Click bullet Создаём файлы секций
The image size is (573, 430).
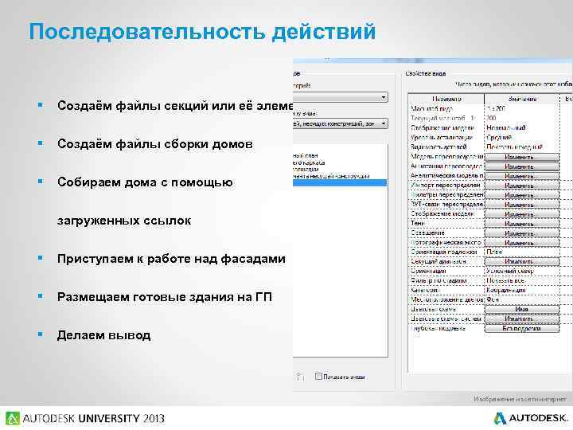coord(175,106)
